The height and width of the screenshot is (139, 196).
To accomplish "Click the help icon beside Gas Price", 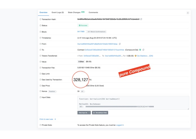I will click(40, 86).
